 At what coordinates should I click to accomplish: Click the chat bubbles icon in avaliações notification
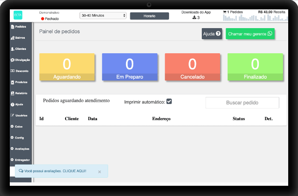(x=21, y=171)
